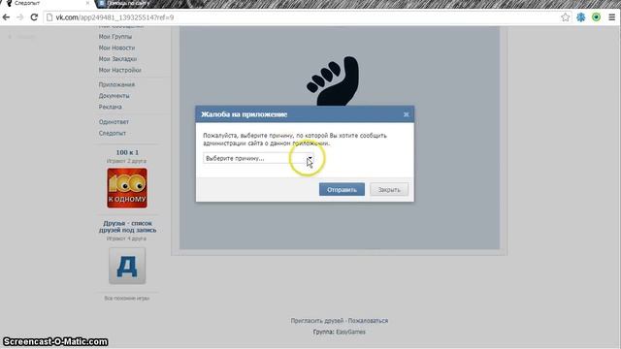Click the Отправить button
The width and height of the screenshot is (621, 349).
[x=342, y=190]
